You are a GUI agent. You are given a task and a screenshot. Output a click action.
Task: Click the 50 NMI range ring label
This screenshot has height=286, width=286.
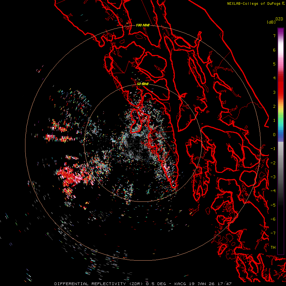[143, 84]
